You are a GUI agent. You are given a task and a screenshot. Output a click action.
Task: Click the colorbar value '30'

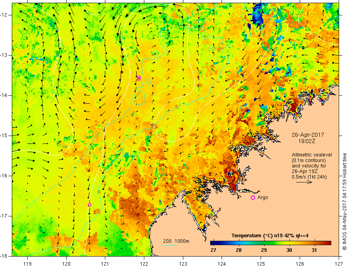click(289, 250)
